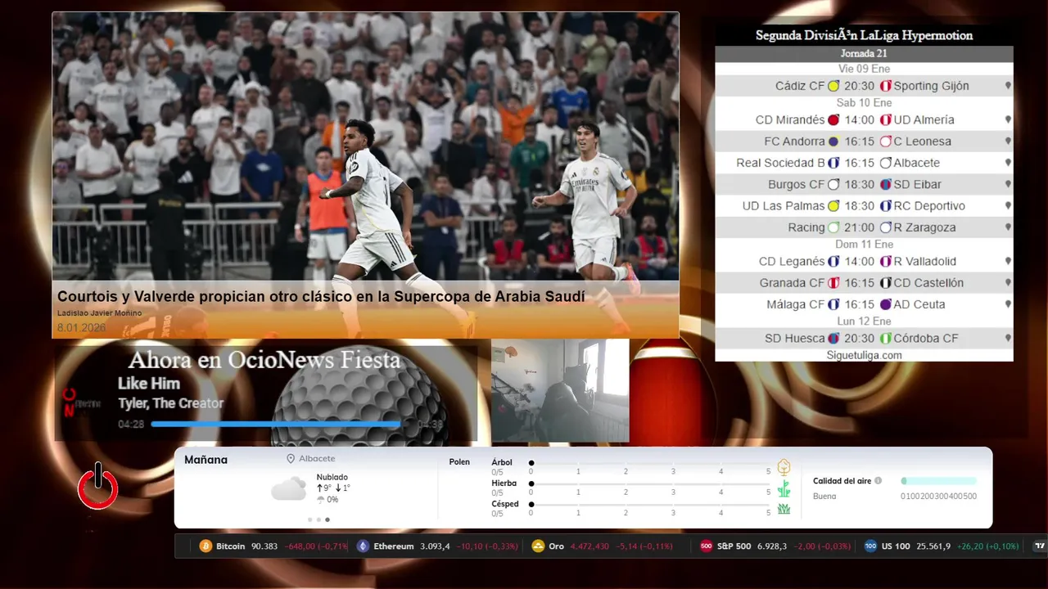Open venue pin for Burgos CF match
Image resolution: width=1048 pixels, height=589 pixels.
click(x=1008, y=184)
